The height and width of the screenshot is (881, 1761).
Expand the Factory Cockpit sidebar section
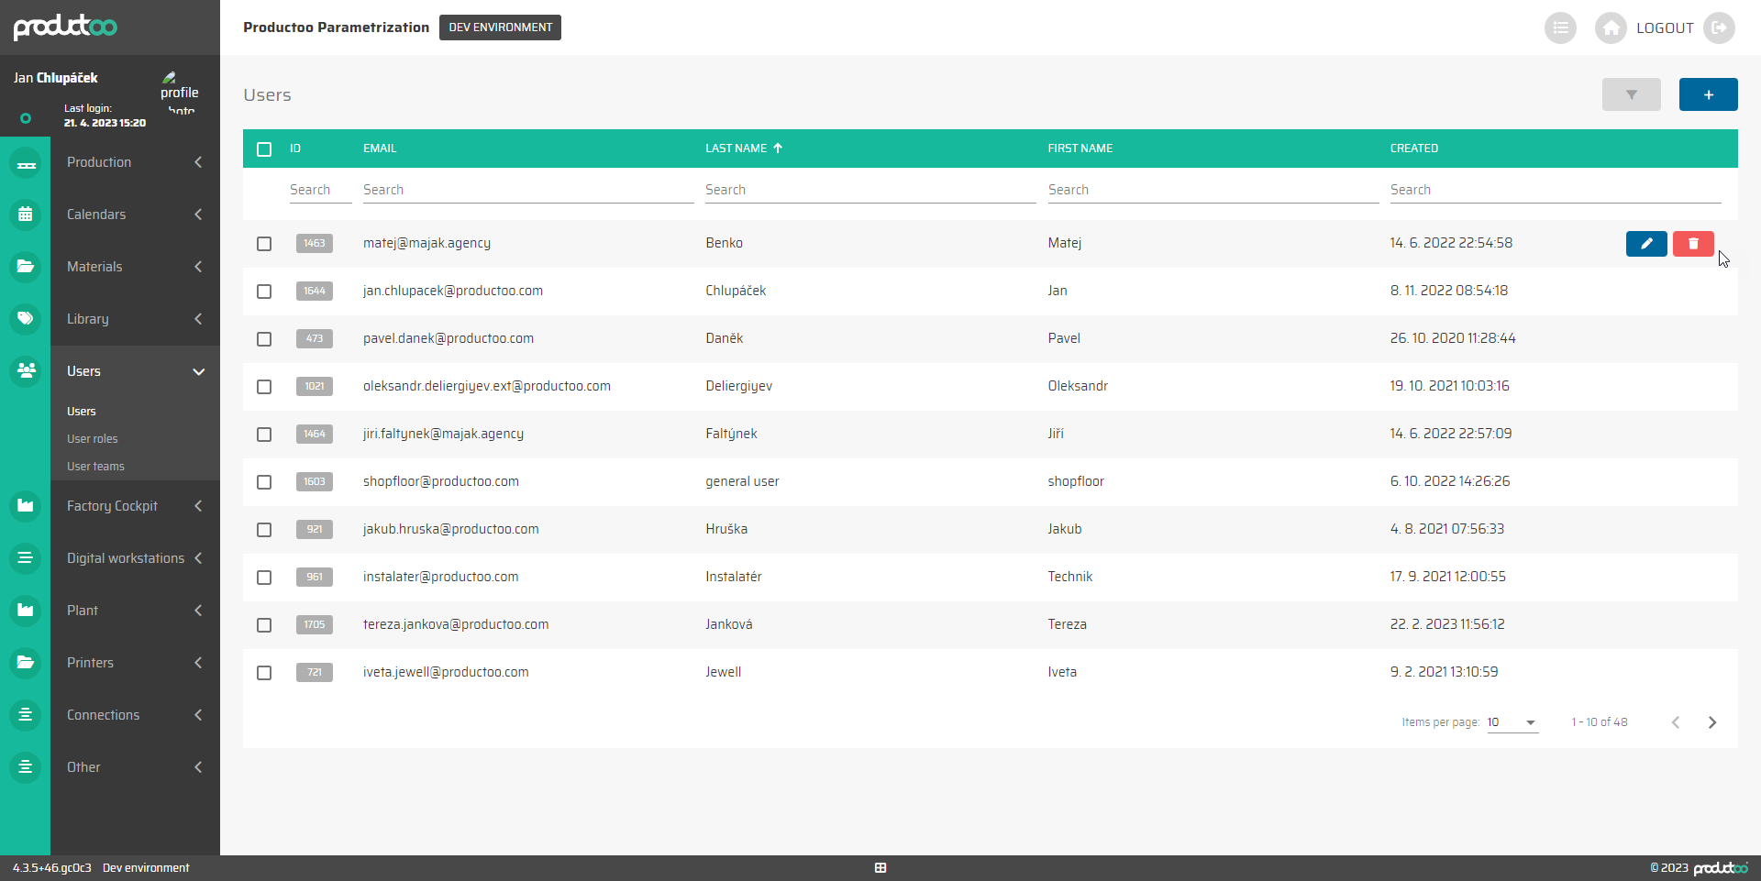point(135,506)
